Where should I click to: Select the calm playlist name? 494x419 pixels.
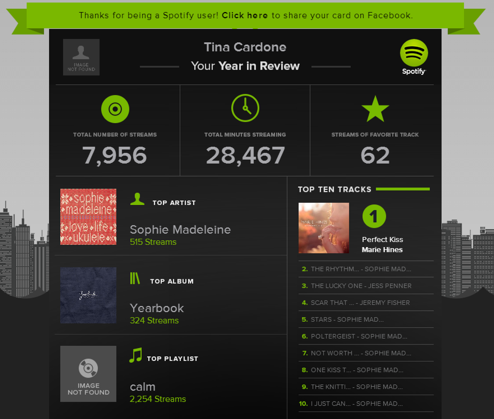pos(143,387)
